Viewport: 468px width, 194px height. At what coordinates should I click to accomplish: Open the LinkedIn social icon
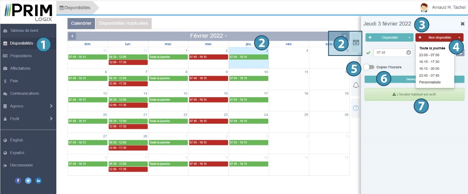(x=38, y=181)
